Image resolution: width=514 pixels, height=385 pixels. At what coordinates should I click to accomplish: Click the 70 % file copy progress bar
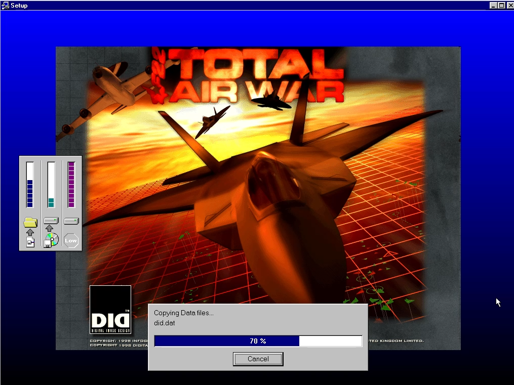(258, 341)
